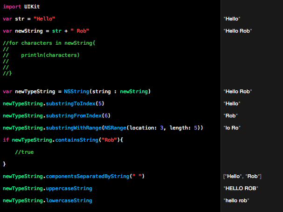The image size is (283, 212).
Task: Click the uppercaseString property
Action: coord(69,188)
